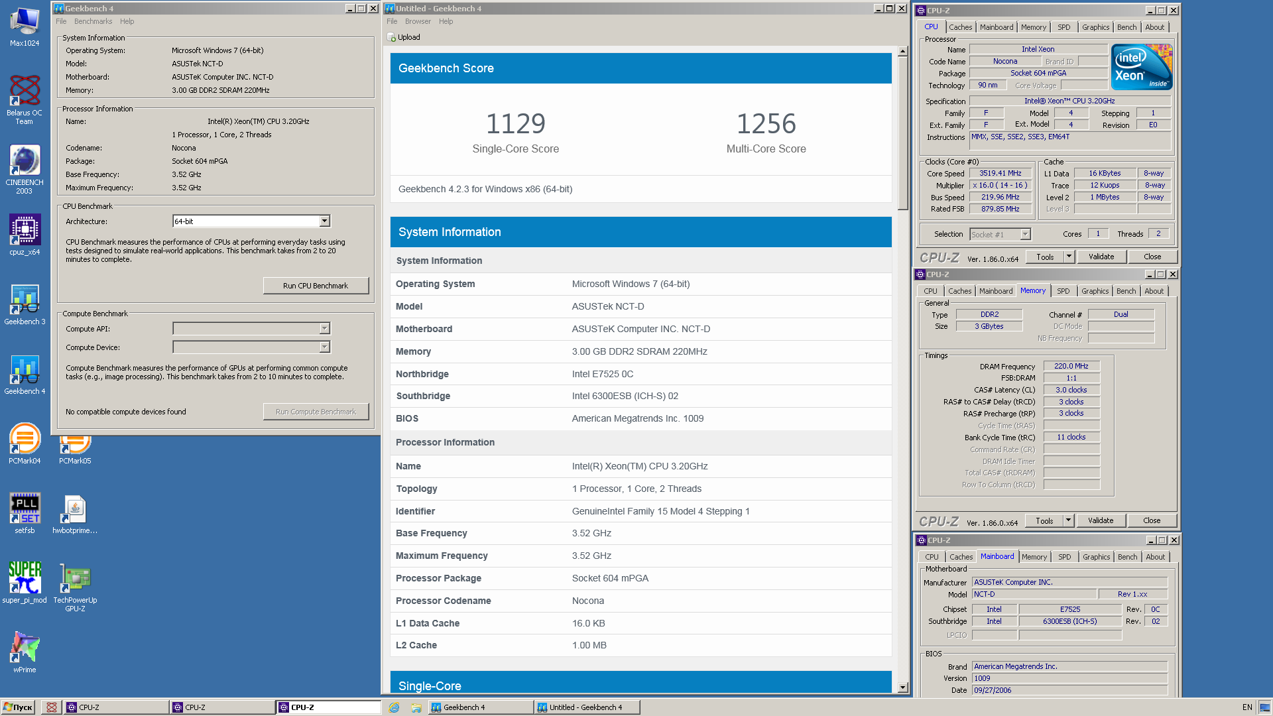The image size is (1273, 716).
Task: Click Geekbench 4 window title icon
Action: click(x=58, y=9)
